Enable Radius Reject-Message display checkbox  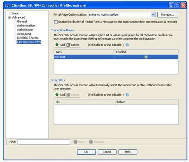pyautogui.click(x=56, y=22)
